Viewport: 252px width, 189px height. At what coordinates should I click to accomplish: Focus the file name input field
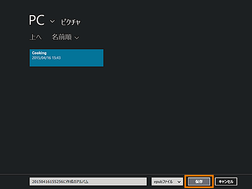pyautogui.click(x=88, y=181)
